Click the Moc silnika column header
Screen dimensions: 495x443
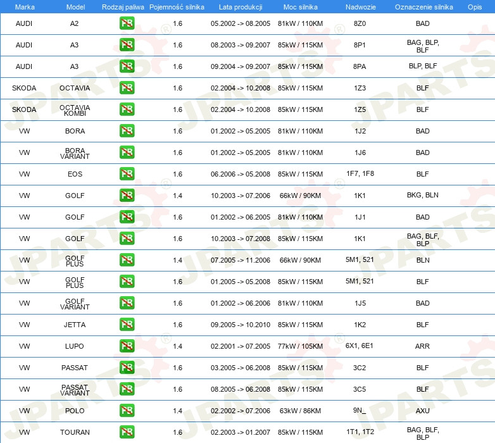(301, 7)
